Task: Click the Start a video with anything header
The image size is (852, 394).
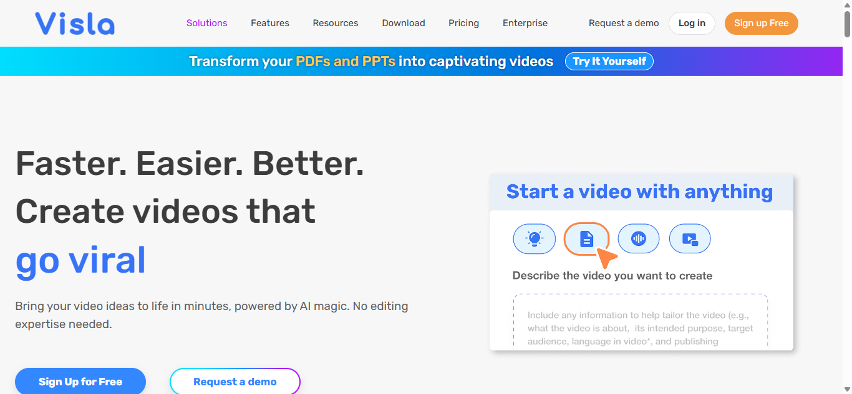Action: tap(639, 191)
